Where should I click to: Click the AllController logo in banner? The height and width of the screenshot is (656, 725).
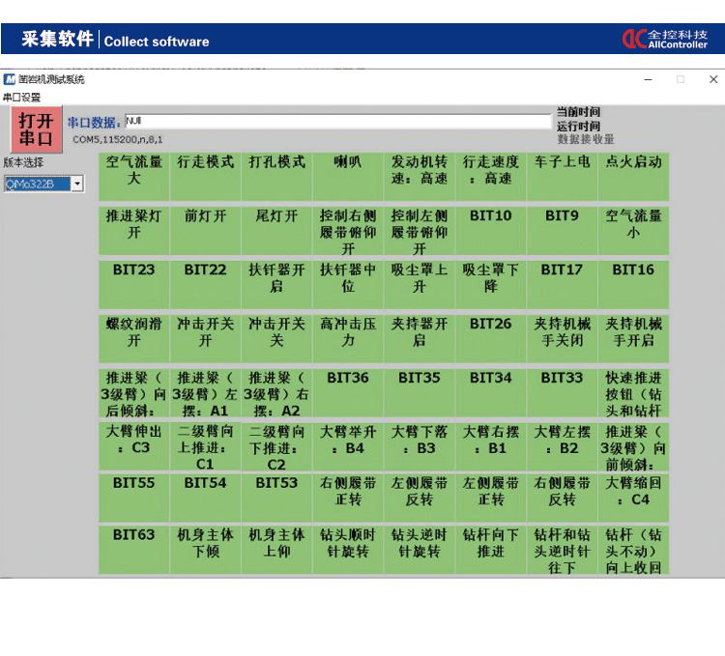[x=664, y=39]
